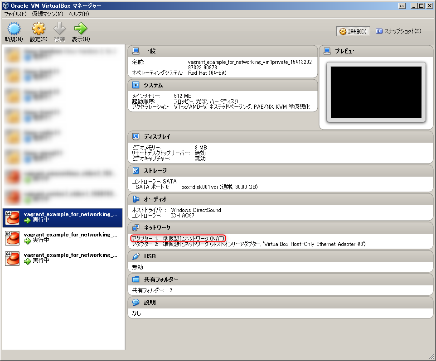Click the 一般 general section icon
This screenshot has width=436, height=361.
136,51
